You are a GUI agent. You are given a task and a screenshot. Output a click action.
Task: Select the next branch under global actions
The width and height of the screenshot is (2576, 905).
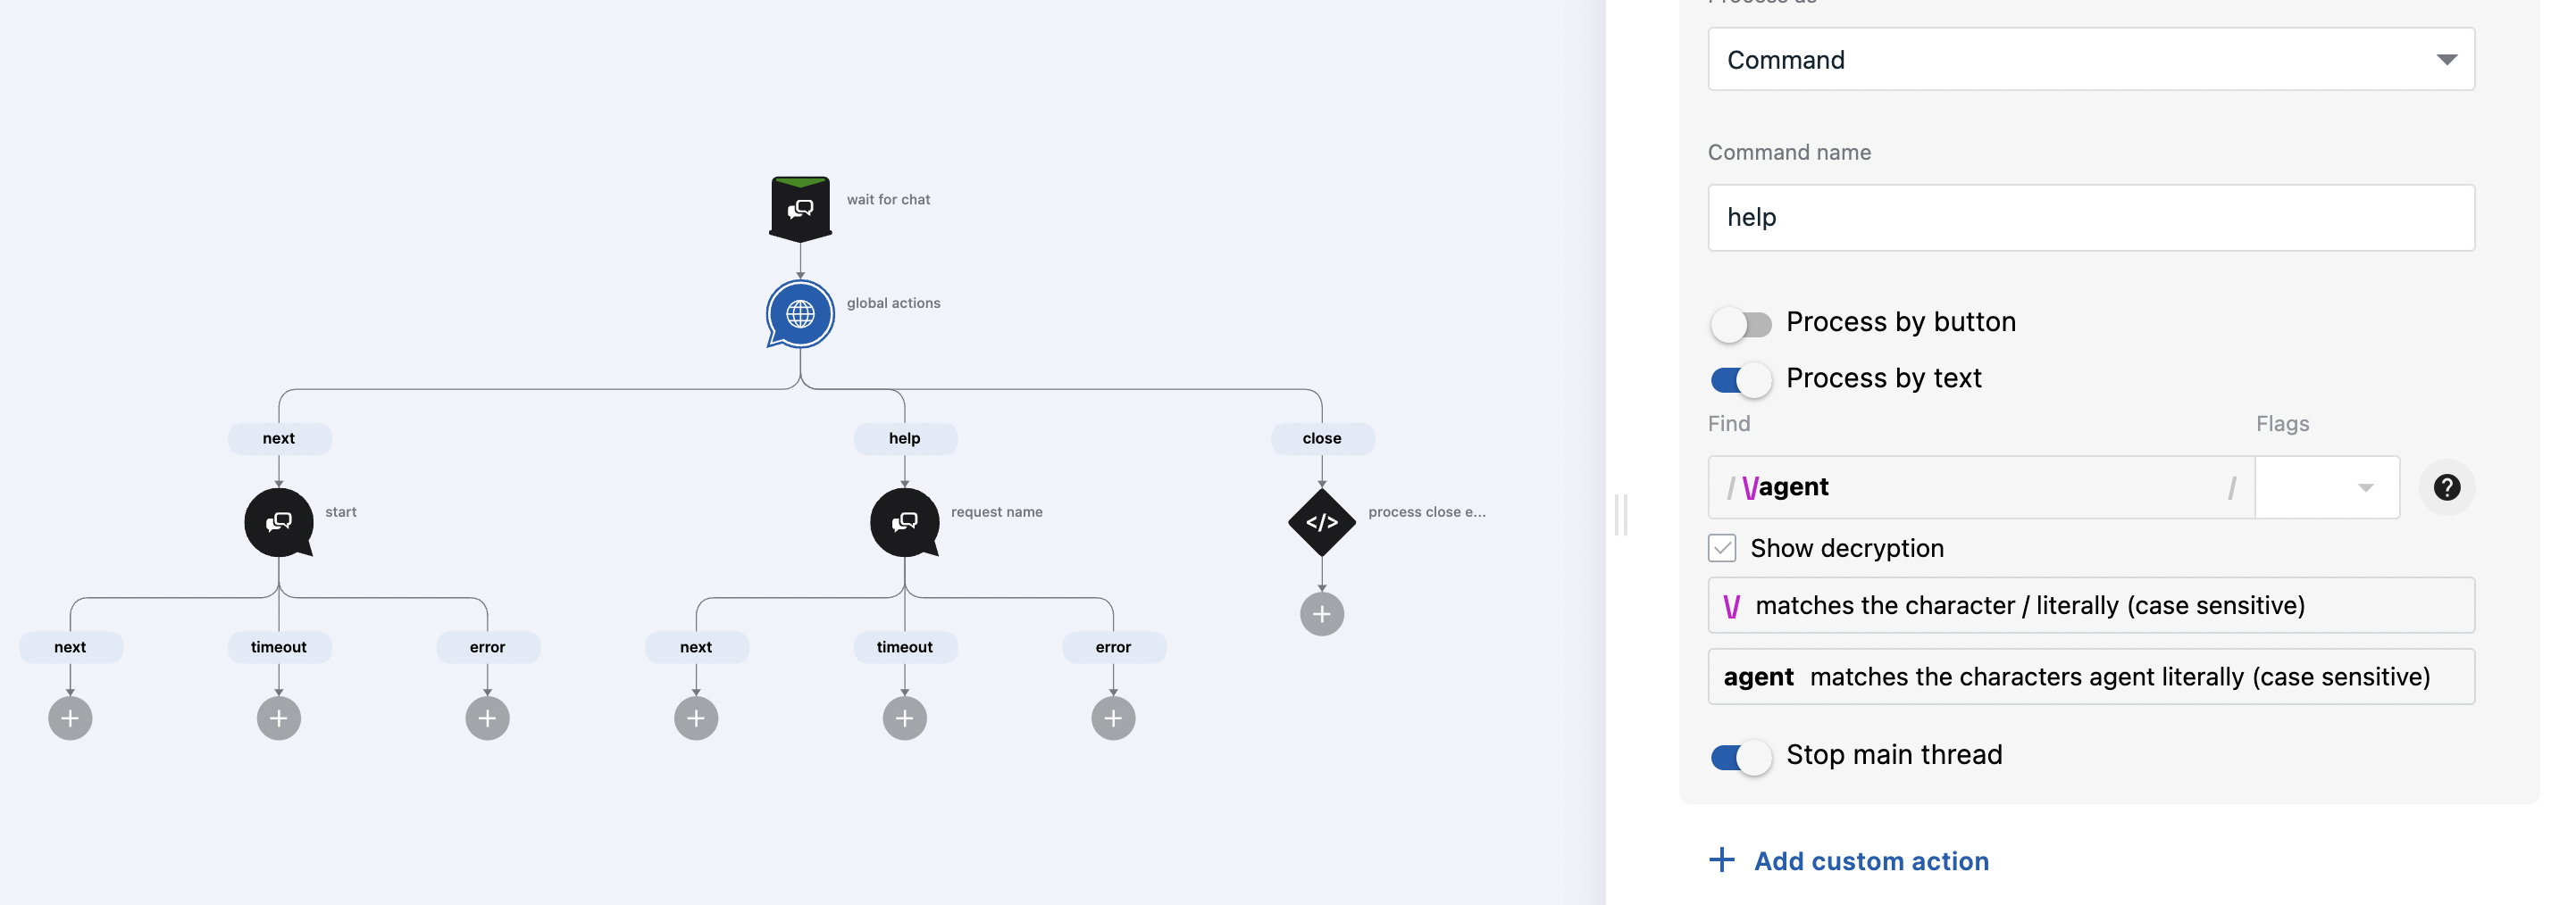279,438
